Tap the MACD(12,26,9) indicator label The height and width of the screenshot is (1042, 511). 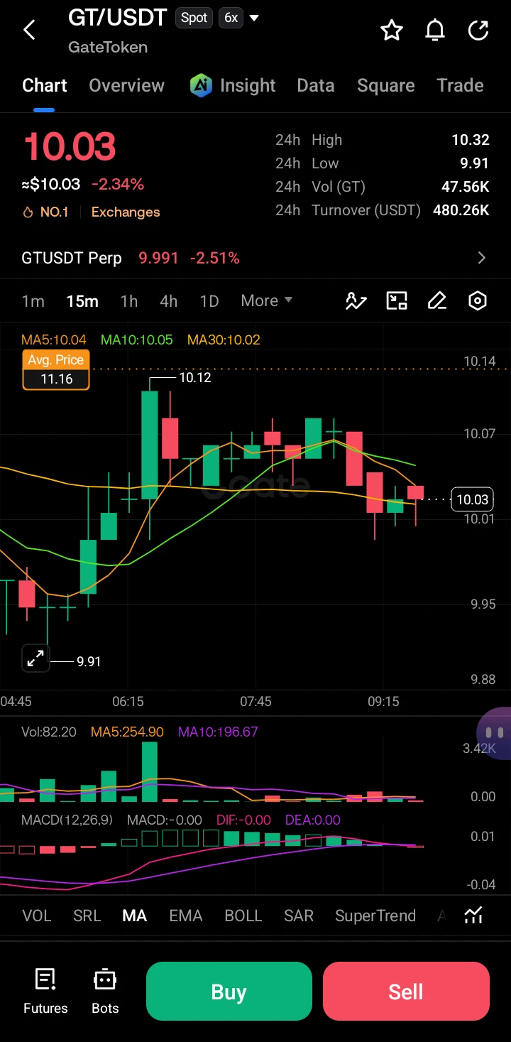[x=67, y=820]
